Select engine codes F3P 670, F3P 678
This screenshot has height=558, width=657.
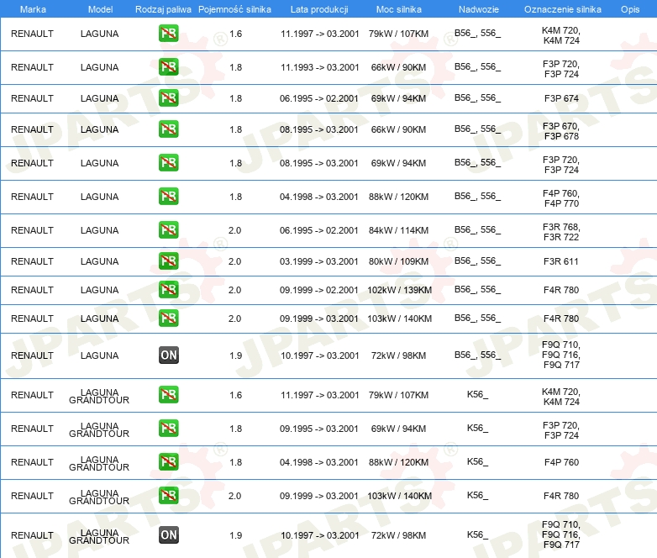click(561, 131)
